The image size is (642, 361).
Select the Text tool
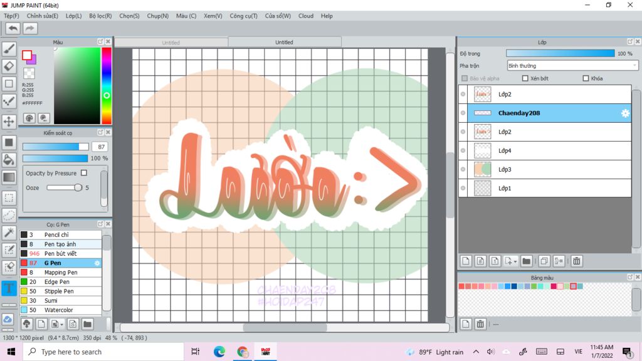[9, 288]
